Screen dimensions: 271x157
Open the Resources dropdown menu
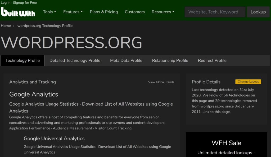point(163,12)
